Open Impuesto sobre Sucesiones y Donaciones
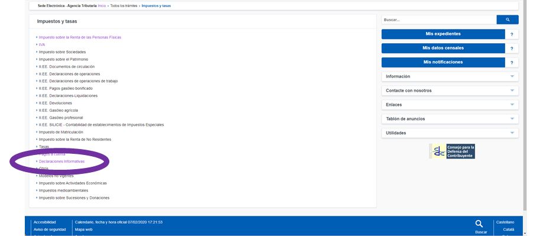This screenshot has height=236, width=556. [74, 198]
